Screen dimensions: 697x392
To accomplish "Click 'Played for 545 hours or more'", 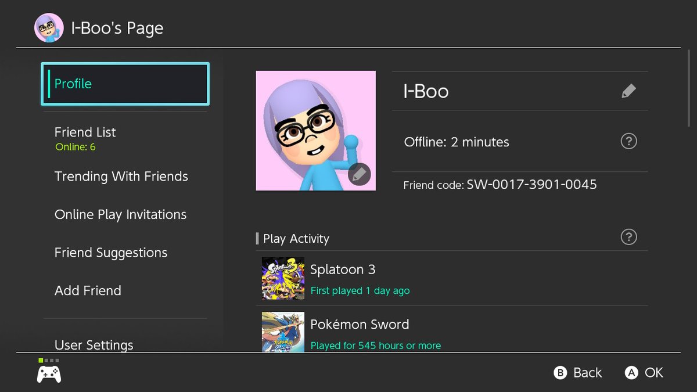I will 376,346.
